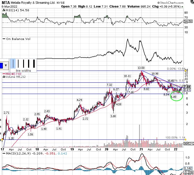Screen dimensions: 194x175
Task: Pick the medium line width bar
Action: click(x=23, y=64)
